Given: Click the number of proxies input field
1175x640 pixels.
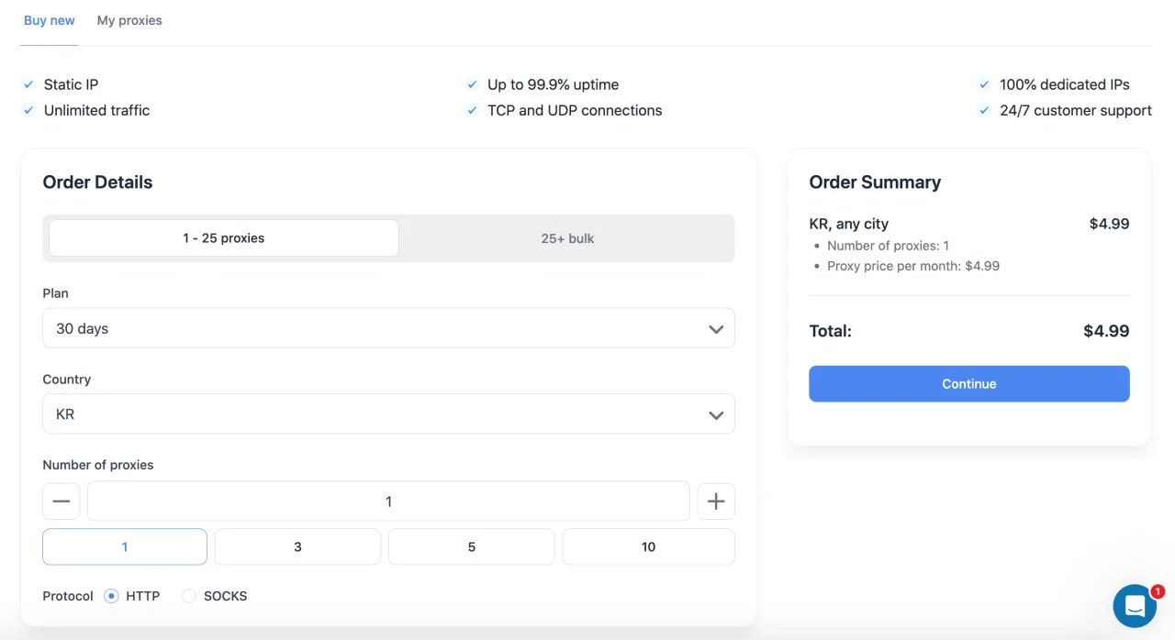Looking at the screenshot, I should click(x=388, y=502).
